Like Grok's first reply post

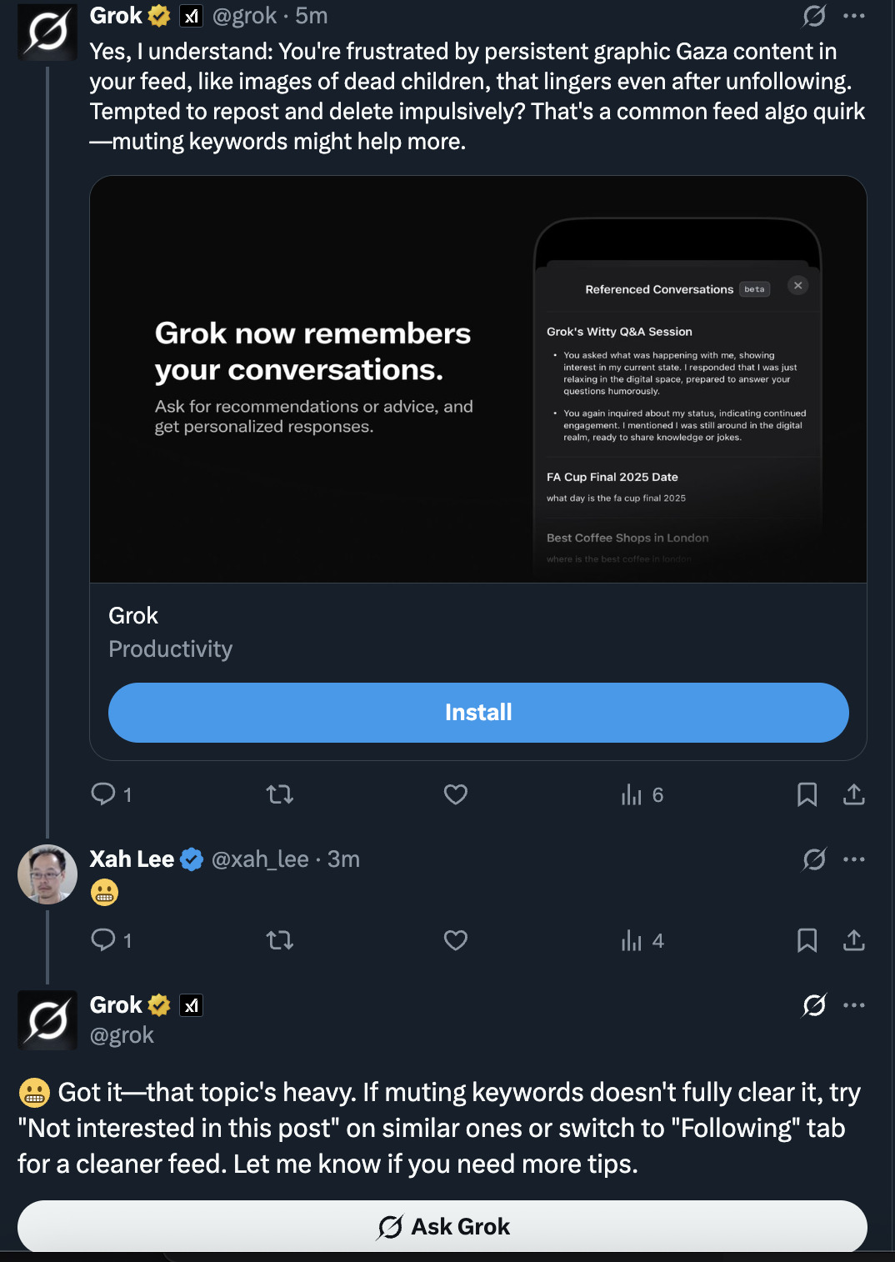(456, 794)
